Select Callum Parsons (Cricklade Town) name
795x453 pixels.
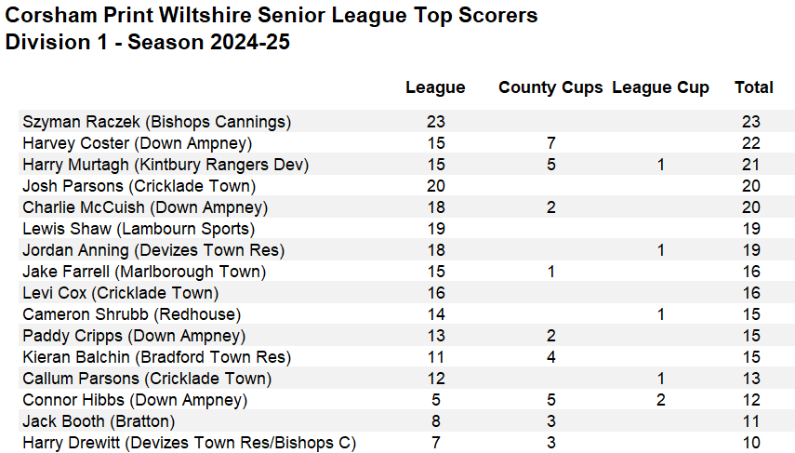tap(147, 379)
